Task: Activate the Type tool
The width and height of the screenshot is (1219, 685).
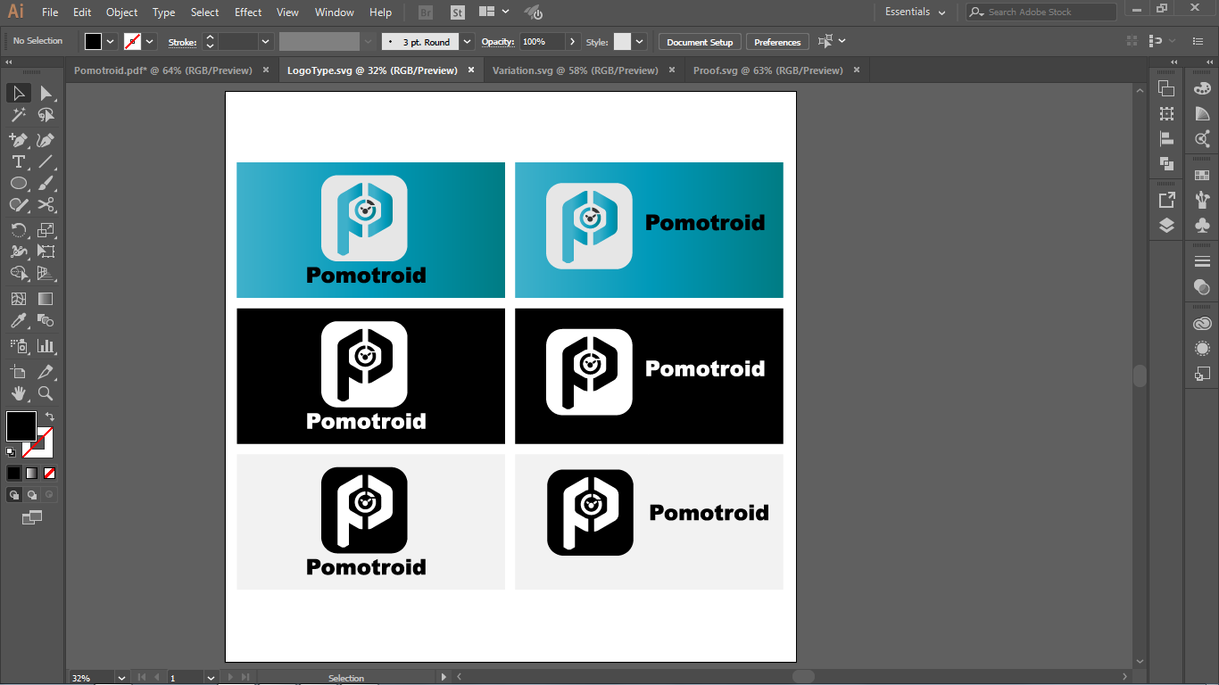Action: point(18,161)
